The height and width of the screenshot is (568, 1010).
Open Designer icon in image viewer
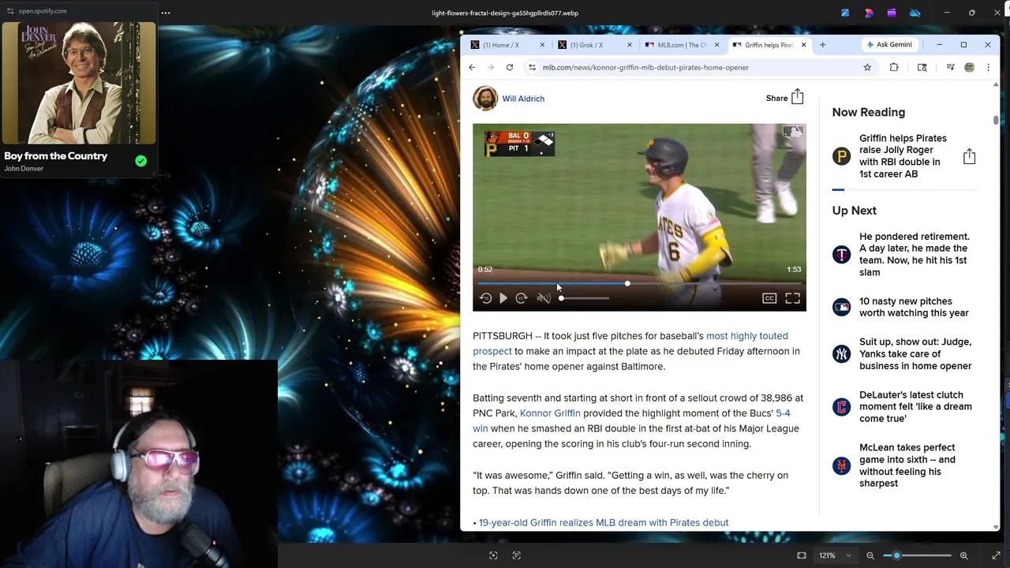coord(869,13)
